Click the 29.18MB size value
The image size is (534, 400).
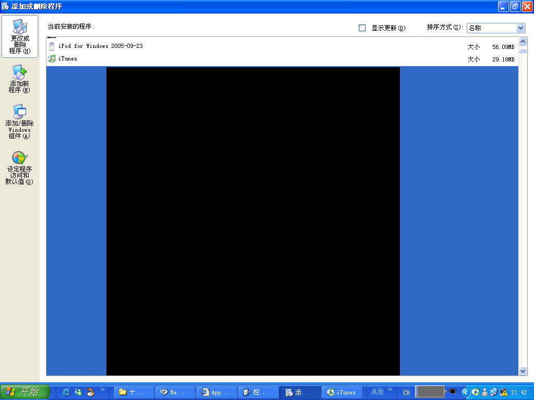(x=503, y=59)
